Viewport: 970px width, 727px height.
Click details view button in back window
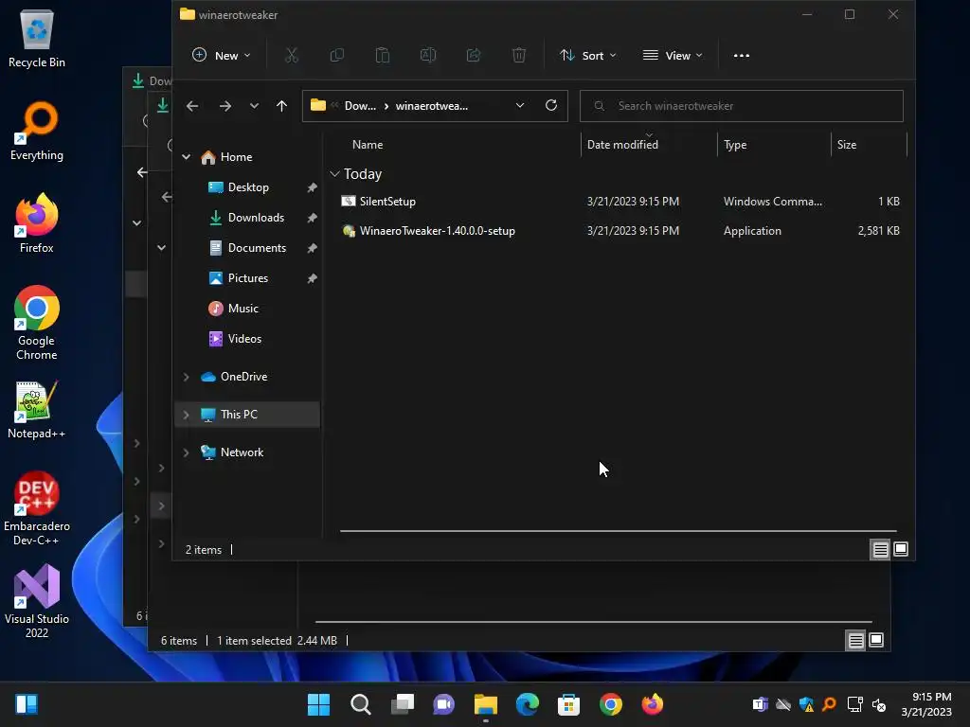855,641
